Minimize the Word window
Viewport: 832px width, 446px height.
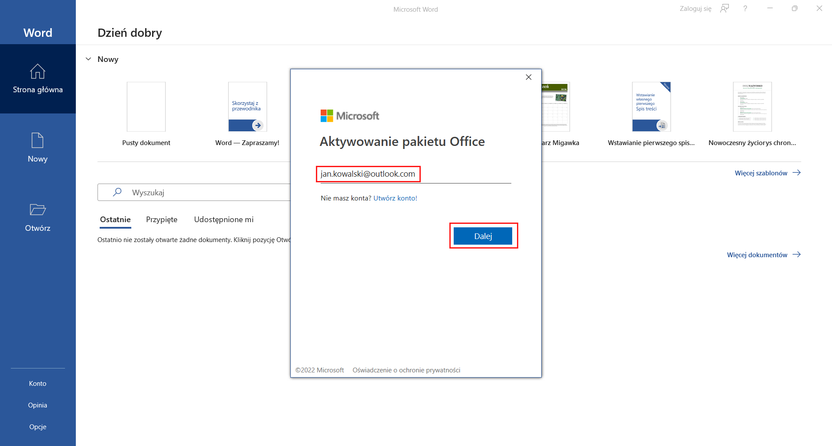(770, 8)
